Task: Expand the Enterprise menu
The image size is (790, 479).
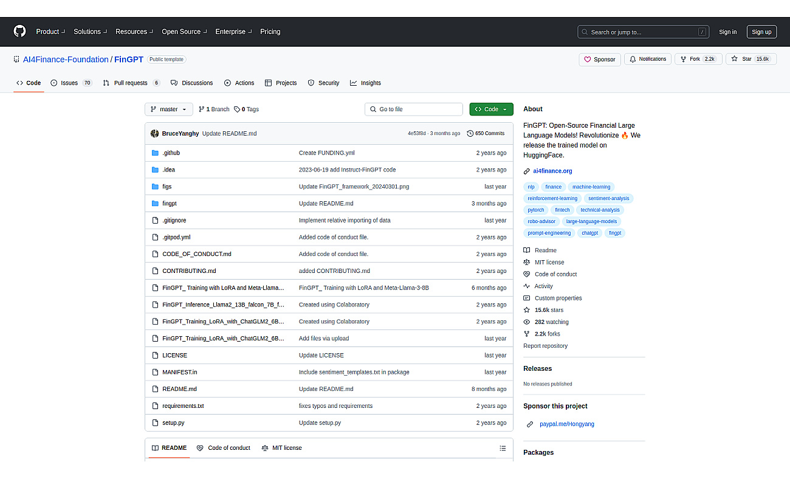Action: click(x=233, y=32)
